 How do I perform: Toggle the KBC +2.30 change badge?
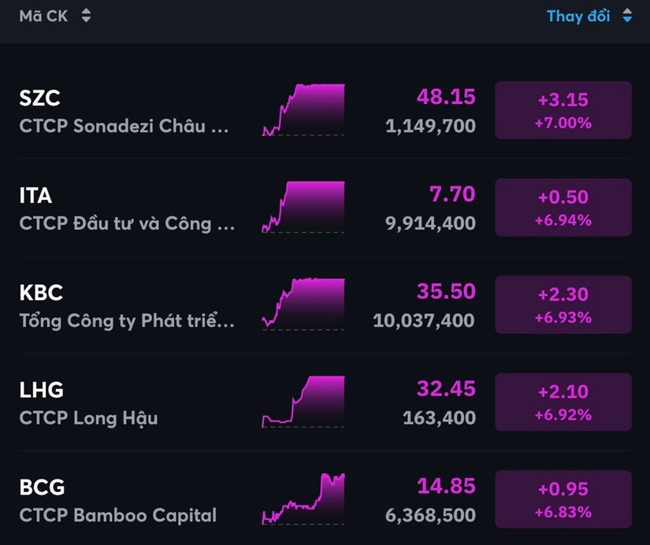[563, 305]
